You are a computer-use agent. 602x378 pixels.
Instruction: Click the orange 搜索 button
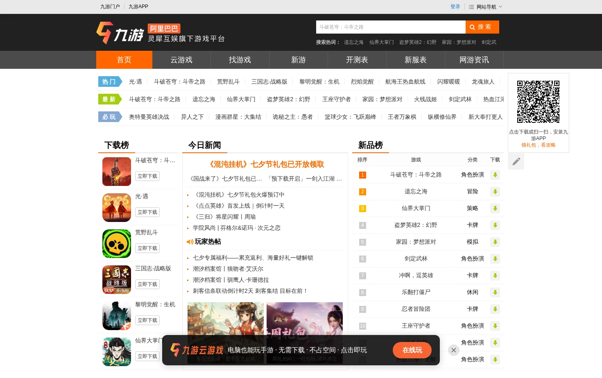tap(482, 27)
